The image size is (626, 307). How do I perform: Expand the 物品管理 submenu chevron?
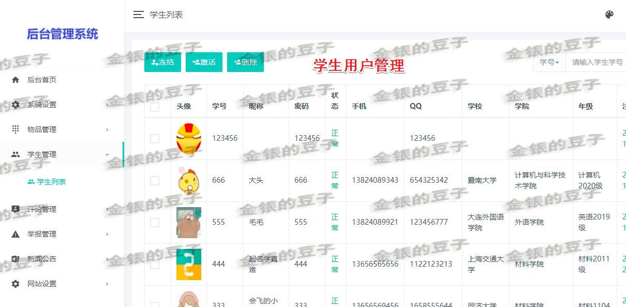click(107, 129)
